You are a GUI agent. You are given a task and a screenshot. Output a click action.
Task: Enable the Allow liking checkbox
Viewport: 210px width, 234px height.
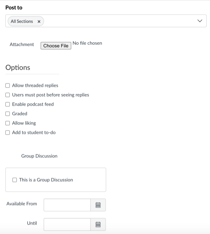(7, 123)
